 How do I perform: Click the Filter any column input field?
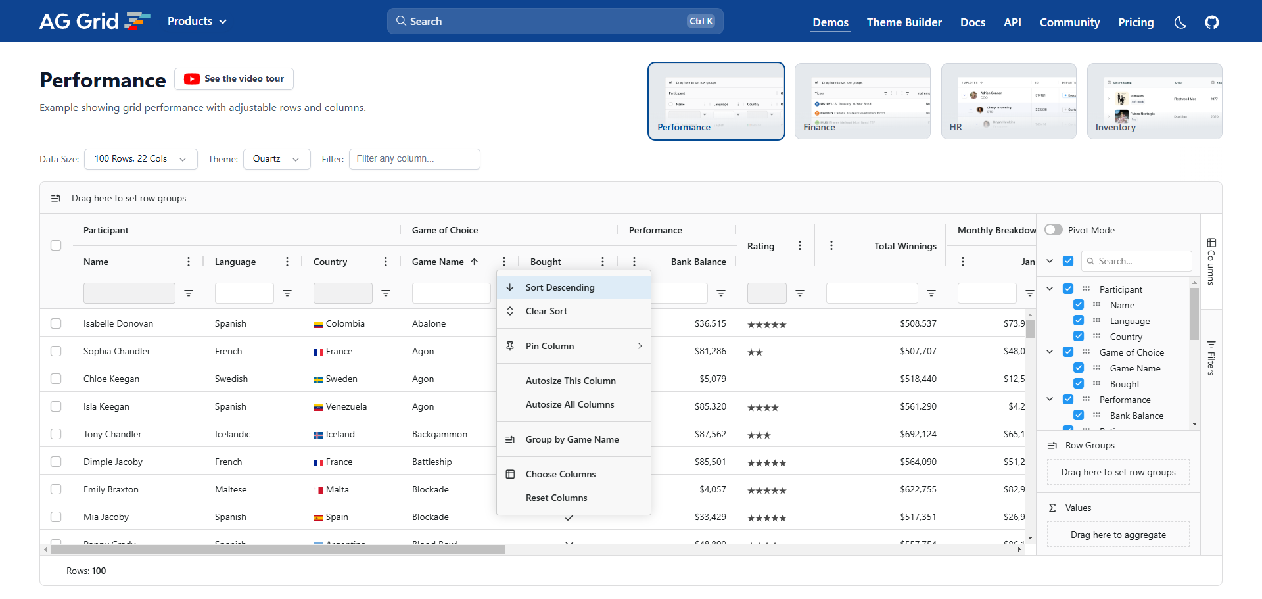click(414, 159)
